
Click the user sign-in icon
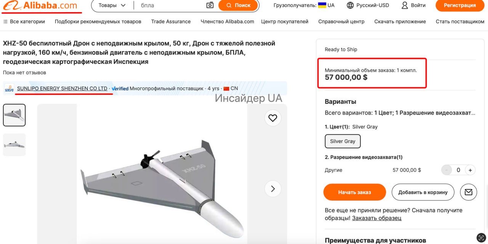[x=405, y=5]
